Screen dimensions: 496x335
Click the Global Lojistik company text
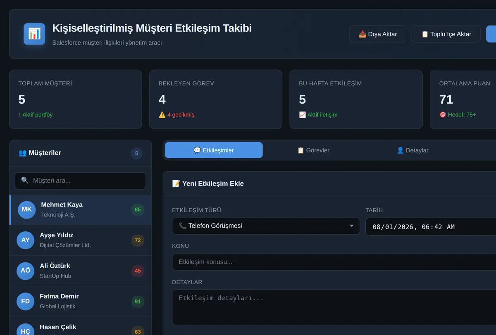tap(57, 306)
